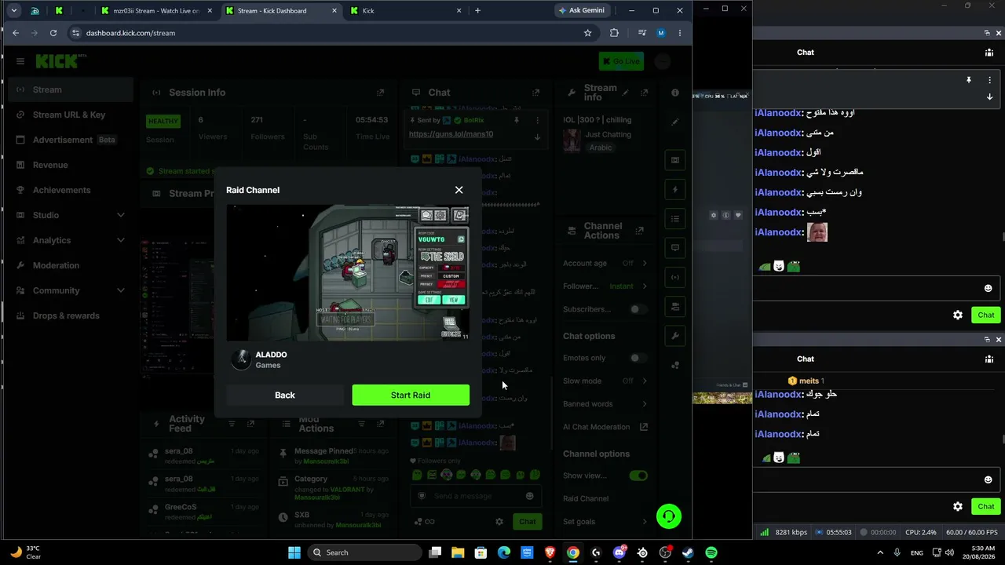Open Steam from the taskbar
This screenshot has width=1005, height=565.
689,552
